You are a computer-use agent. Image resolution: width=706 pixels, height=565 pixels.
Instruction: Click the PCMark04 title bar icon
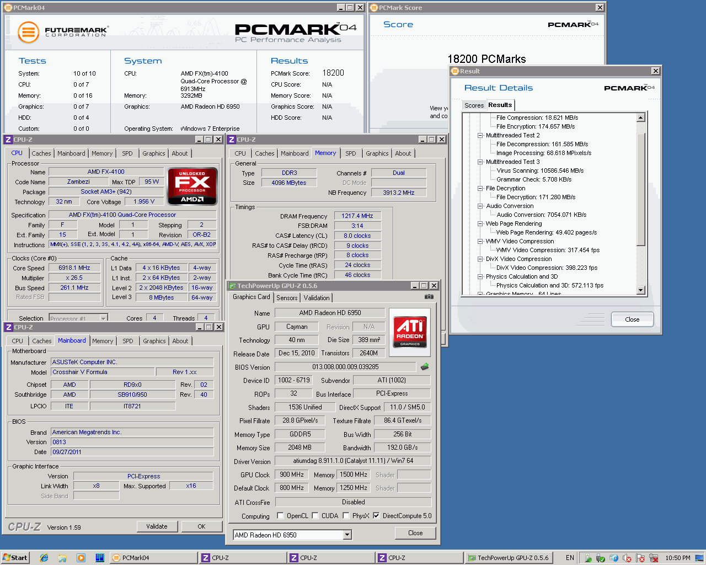(8, 8)
